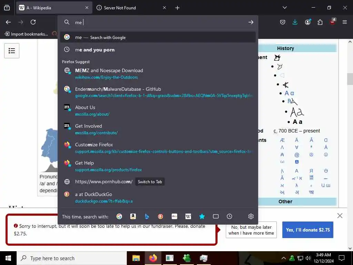353x265 pixels.
Task: Select 'me — Search with Google' suggestion
Action: (x=158, y=37)
